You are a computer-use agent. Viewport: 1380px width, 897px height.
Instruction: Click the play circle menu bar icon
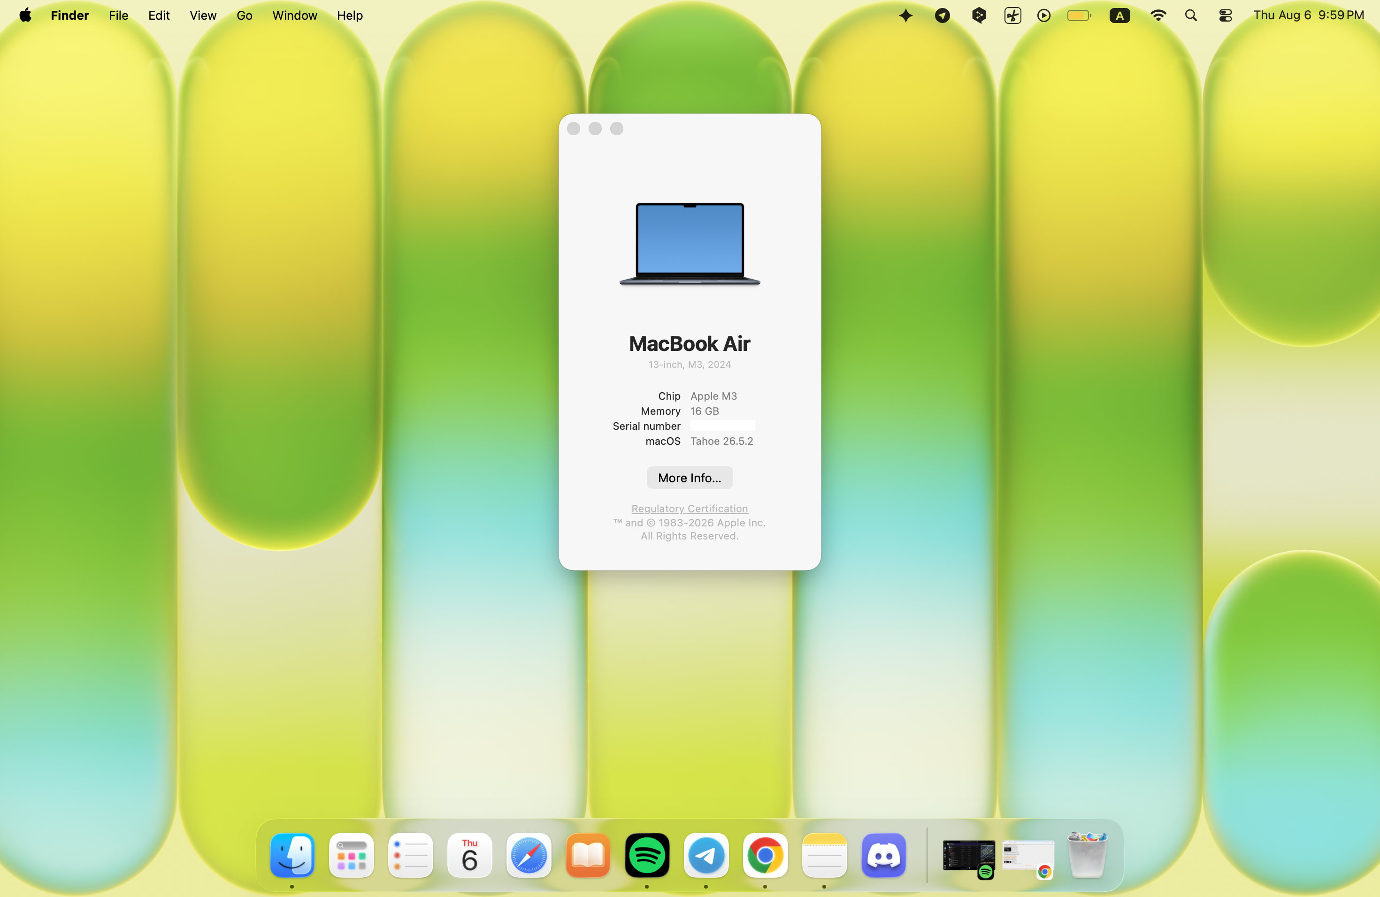(1044, 15)
